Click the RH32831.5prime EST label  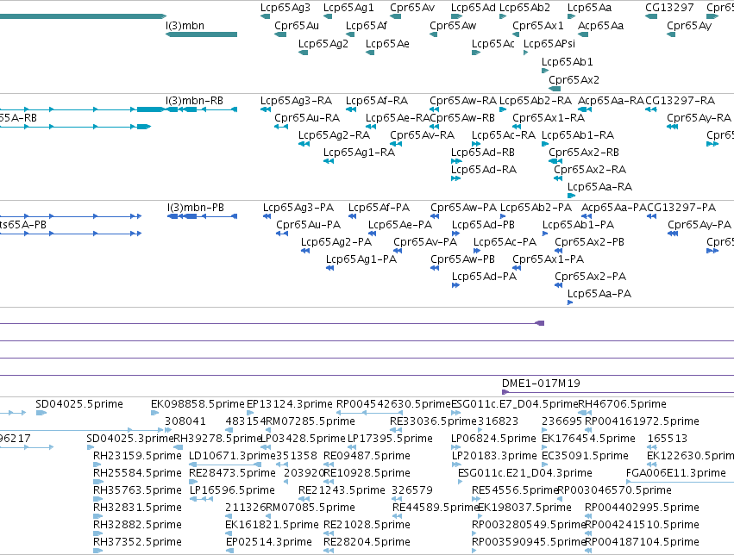point(137,508)
